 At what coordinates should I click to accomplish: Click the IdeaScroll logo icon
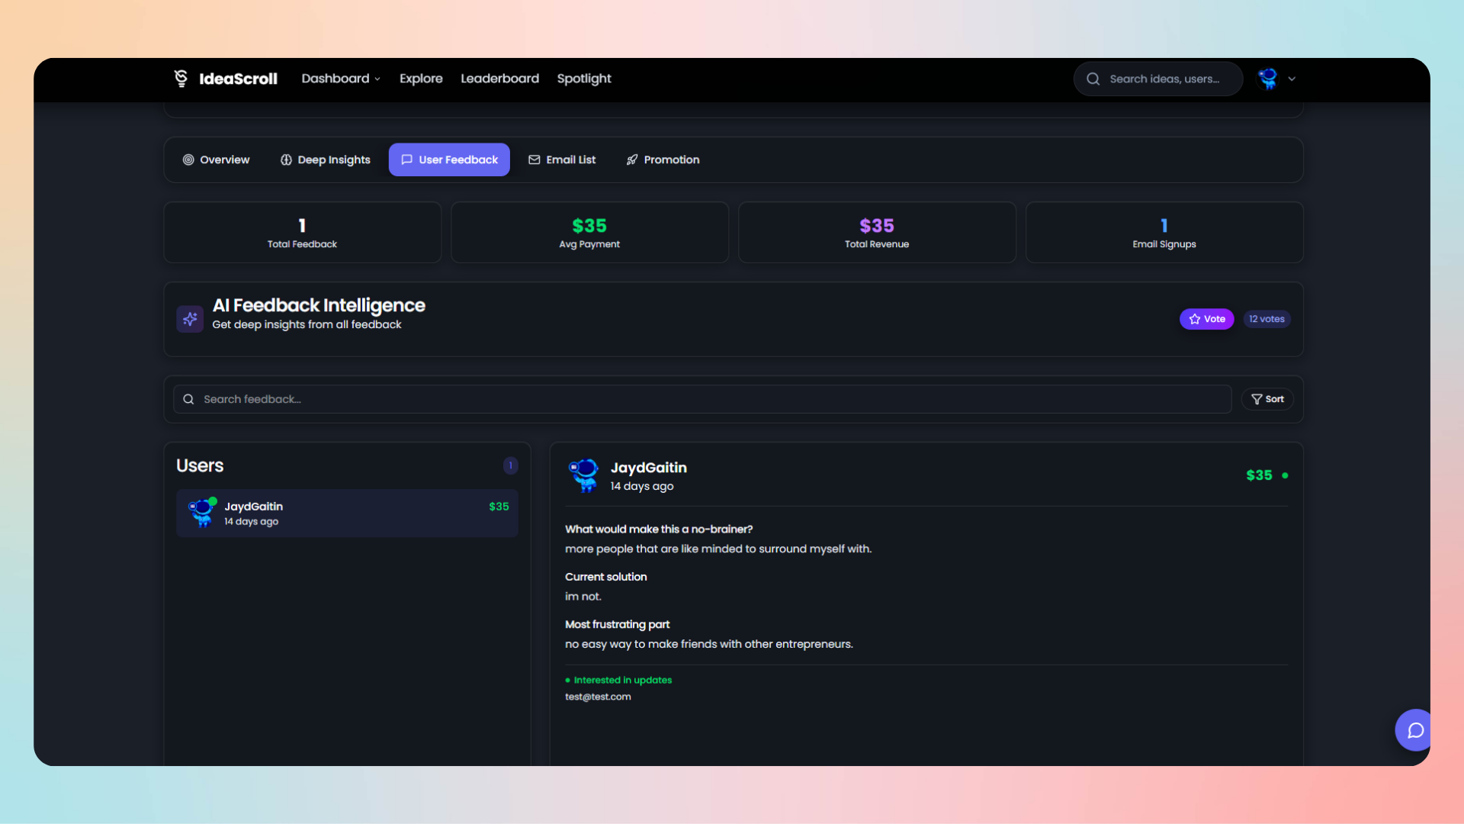(181, 79)
